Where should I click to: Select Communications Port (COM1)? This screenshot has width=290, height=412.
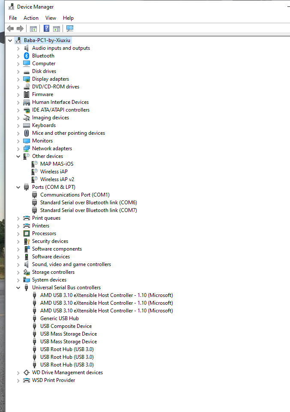[x=75, y=195]
